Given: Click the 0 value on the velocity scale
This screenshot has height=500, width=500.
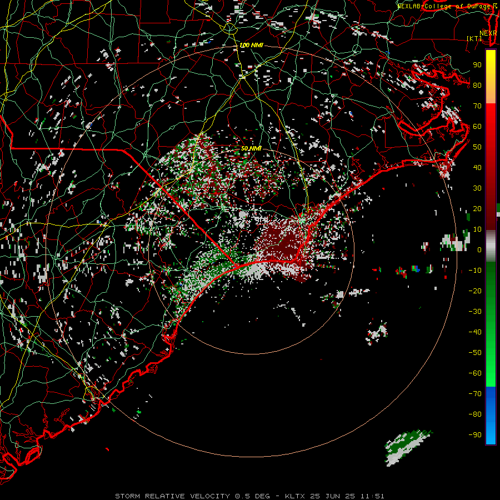Looking at the screenshot, I should click(479, 250).
